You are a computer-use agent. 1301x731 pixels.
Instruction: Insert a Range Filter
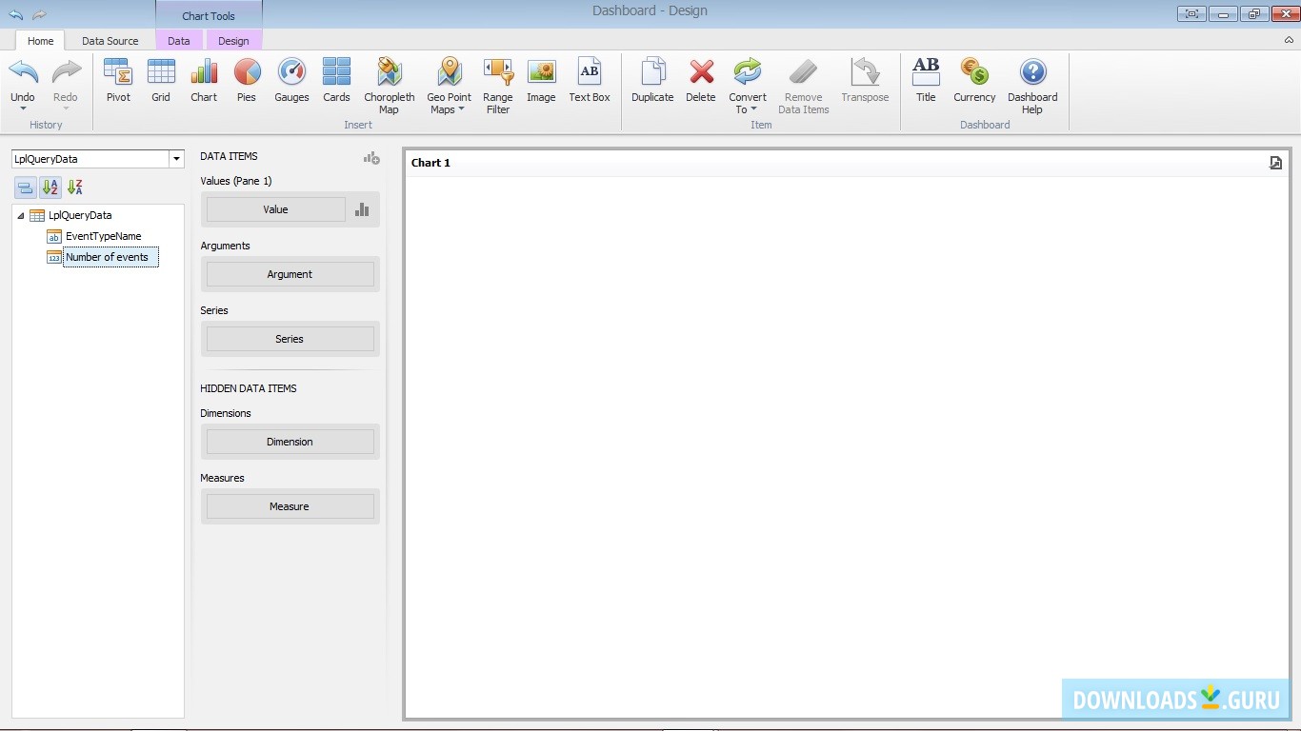(x=497, y=86)
